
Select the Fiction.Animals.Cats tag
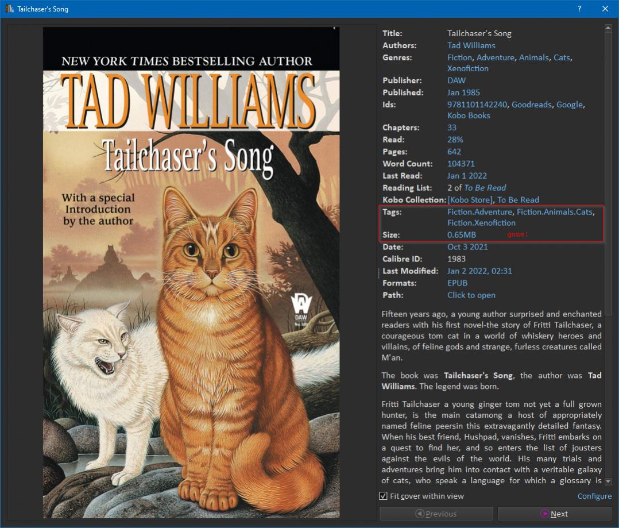[555, 212]
